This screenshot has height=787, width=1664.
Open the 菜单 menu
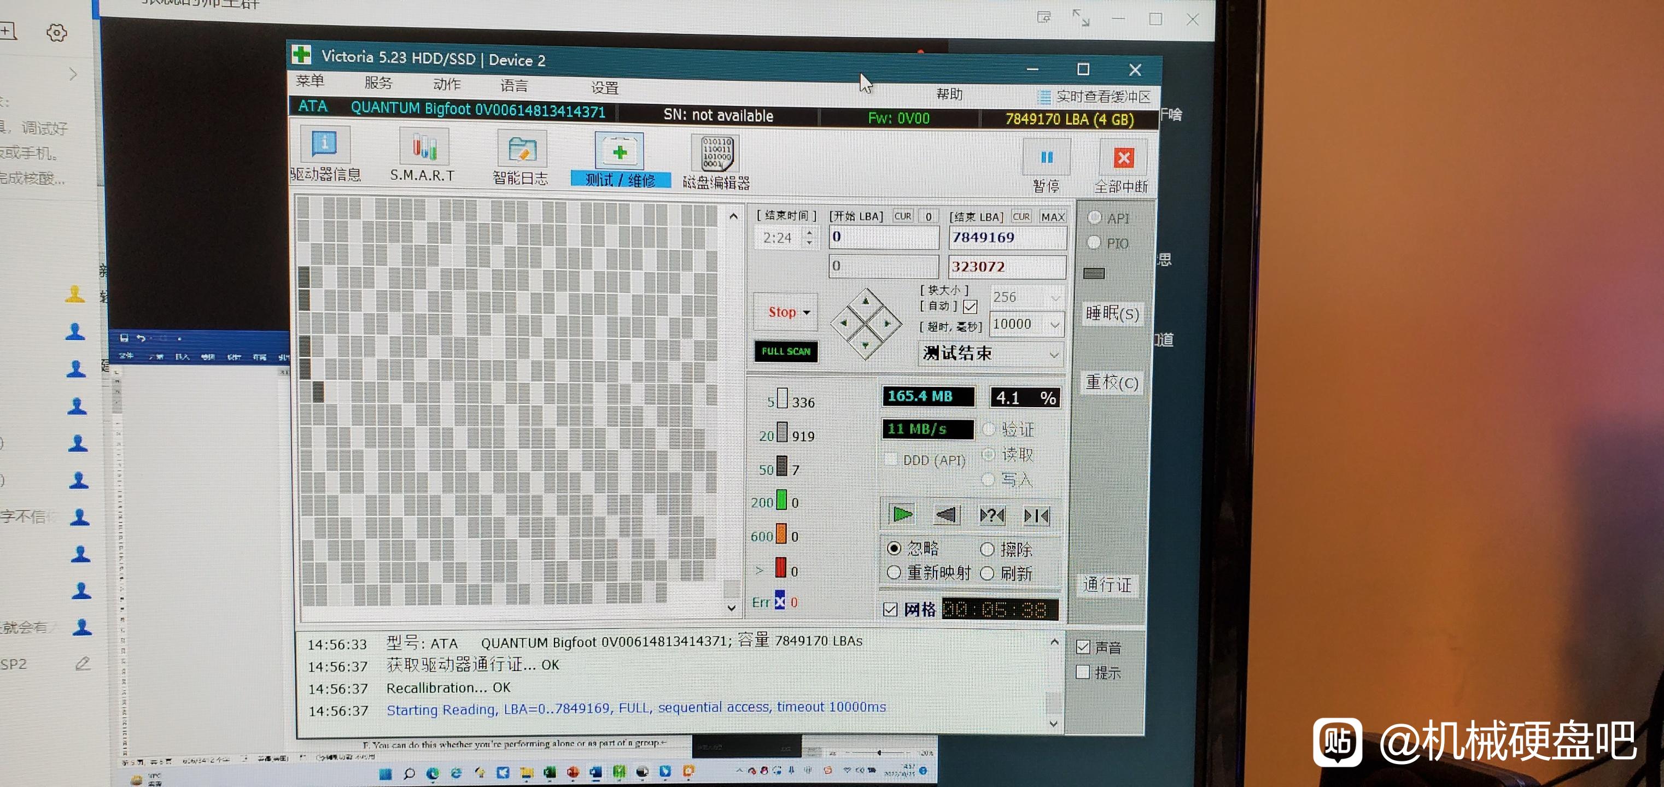[310, 81]
